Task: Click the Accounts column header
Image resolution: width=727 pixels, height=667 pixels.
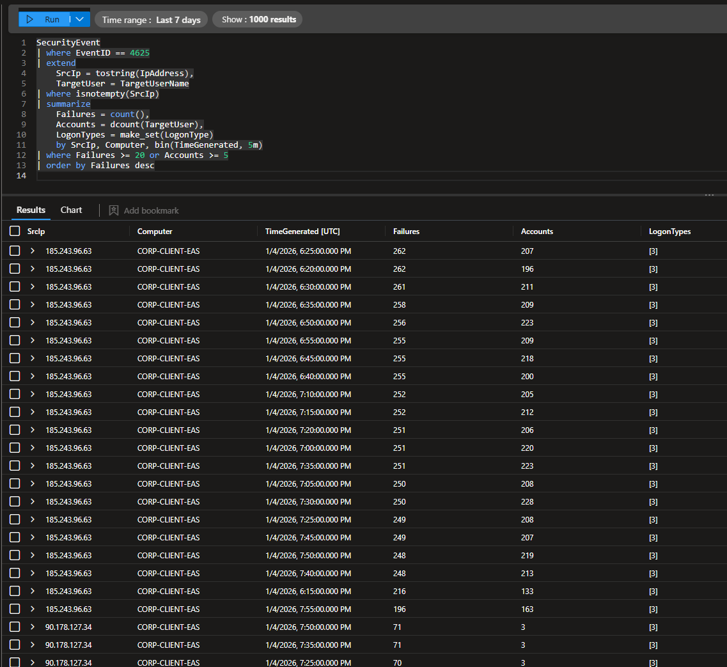Action: [x=536, y=231]
